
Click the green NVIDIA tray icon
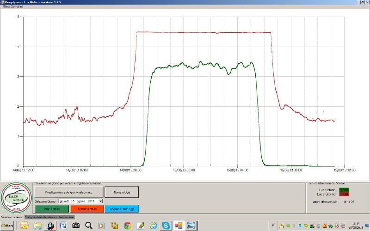288,225
